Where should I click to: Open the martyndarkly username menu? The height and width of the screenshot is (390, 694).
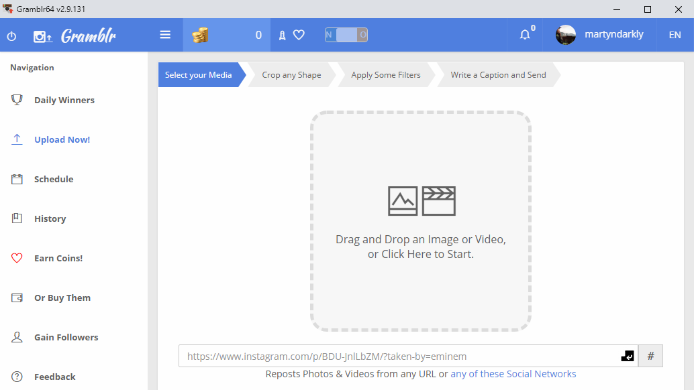614,34
